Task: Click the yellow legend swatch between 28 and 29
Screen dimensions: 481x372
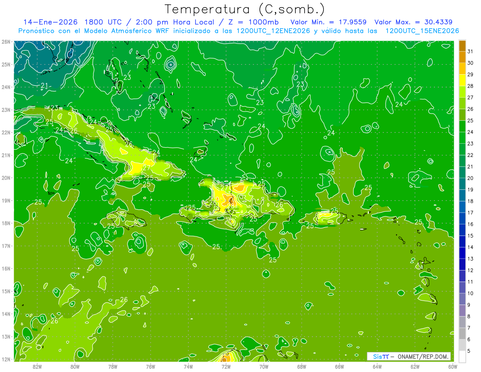Action: (462, 80)
